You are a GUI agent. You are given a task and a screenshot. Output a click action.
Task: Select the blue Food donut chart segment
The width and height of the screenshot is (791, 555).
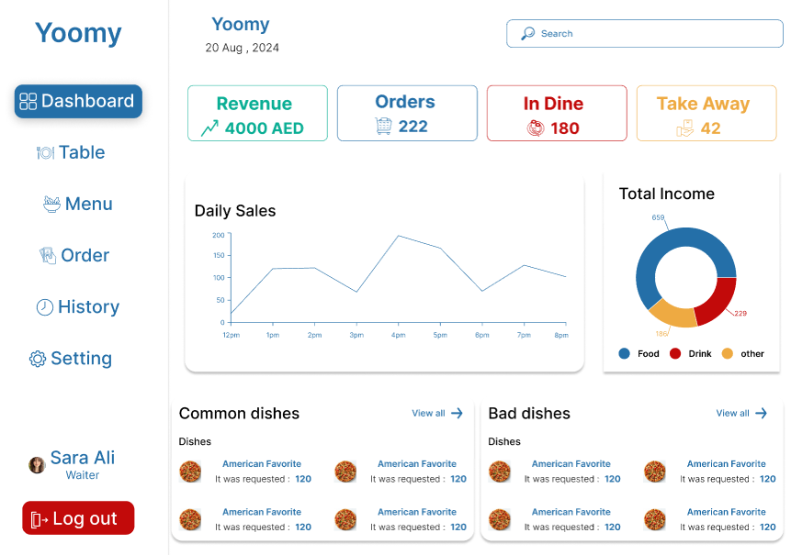click(672, 243)
